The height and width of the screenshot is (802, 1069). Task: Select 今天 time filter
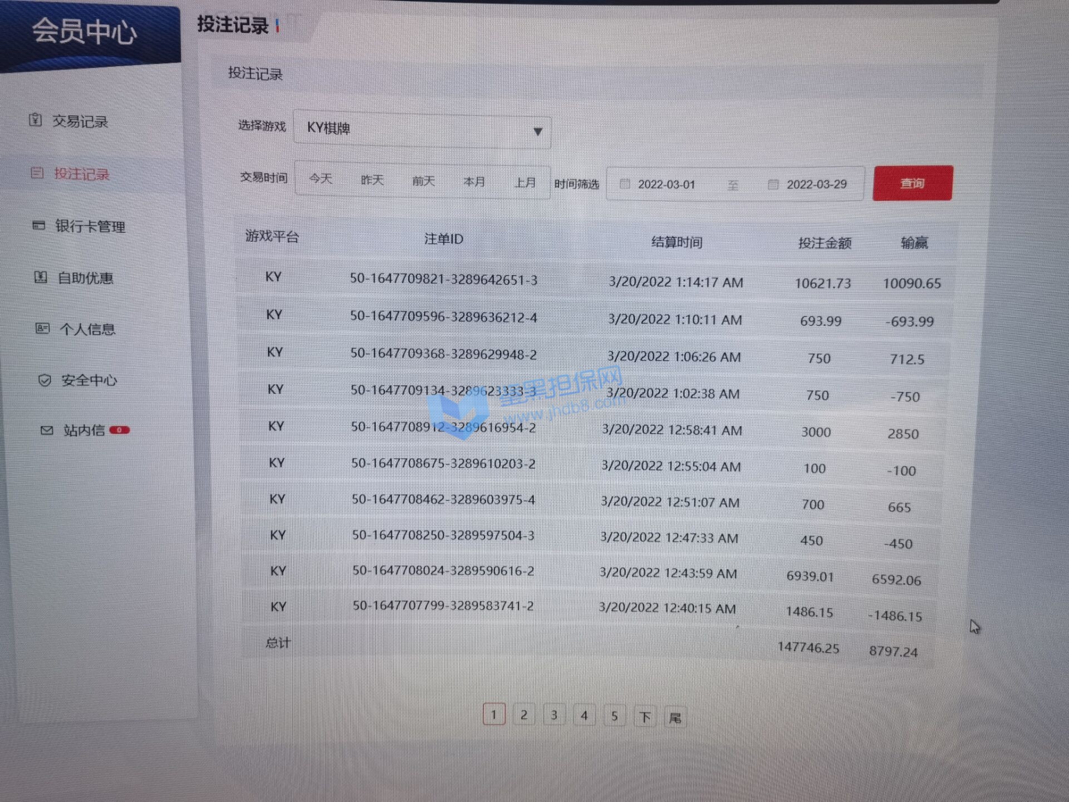pos(321,179)
